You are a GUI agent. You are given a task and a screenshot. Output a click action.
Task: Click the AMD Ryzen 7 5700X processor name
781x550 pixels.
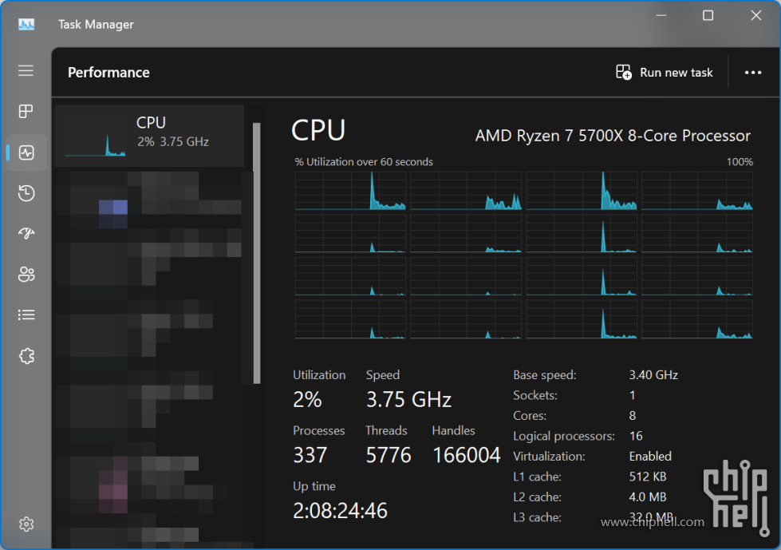click(x=613, y=136)
